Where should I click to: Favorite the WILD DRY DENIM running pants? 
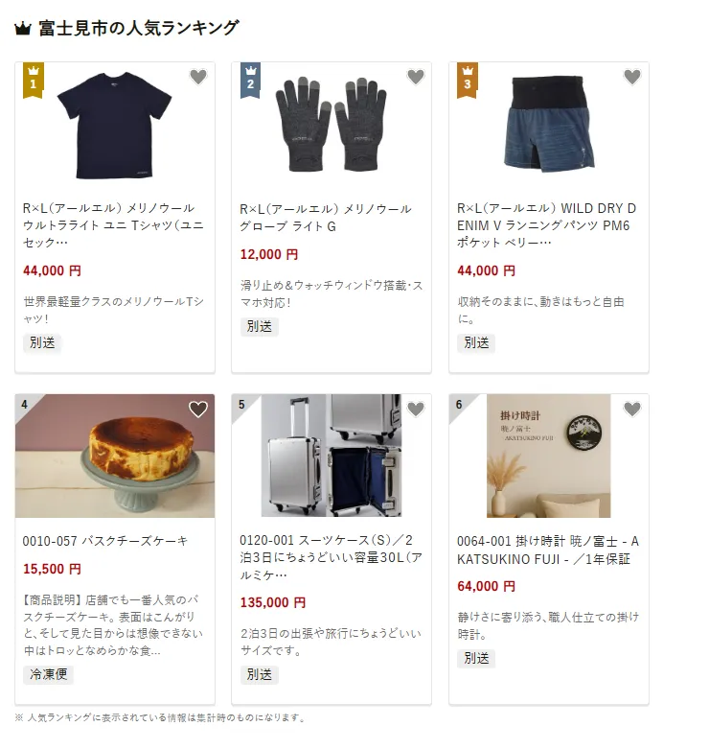(632, 77)
